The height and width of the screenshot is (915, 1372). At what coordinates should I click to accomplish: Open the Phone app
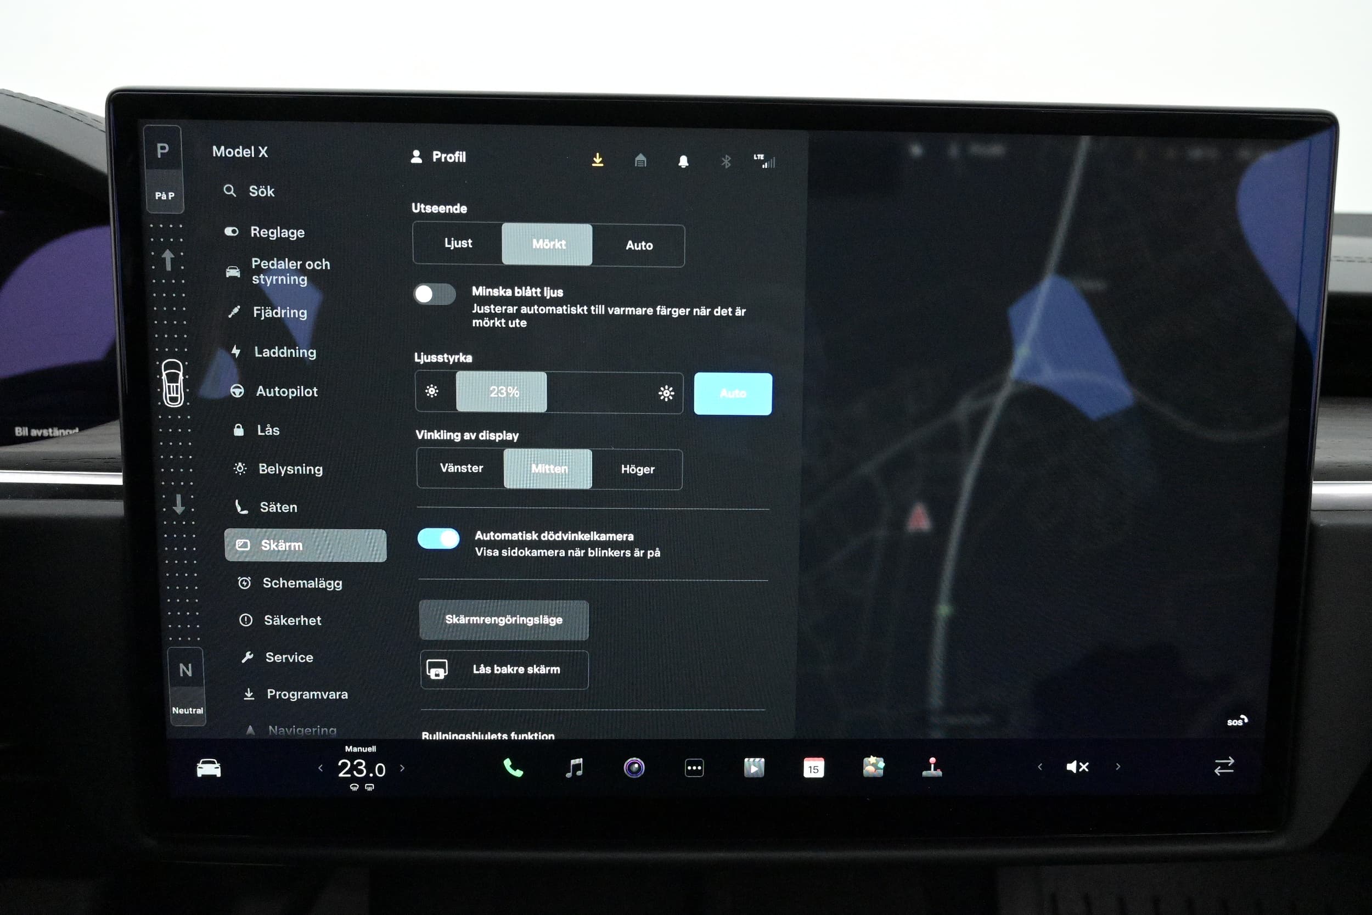point(513,767)
